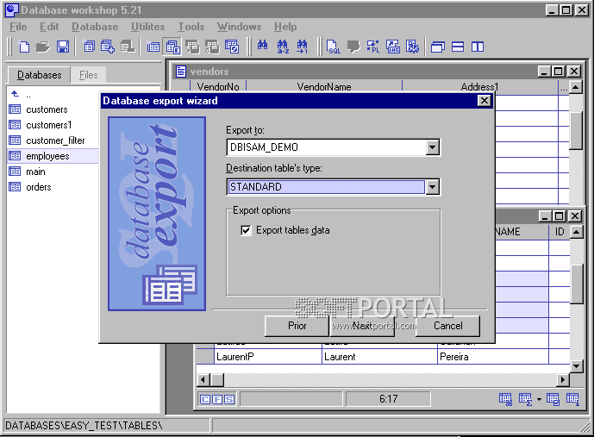Click the Open folder toolbar icon
The image size is (594, 437).
(43, 47)
